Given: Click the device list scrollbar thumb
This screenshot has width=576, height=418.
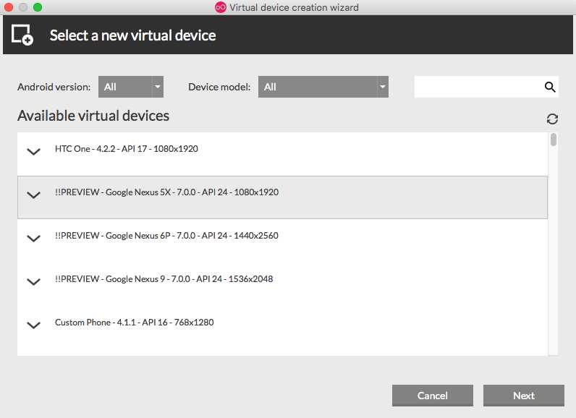Looking at the screenshot, I should [554, 140].
